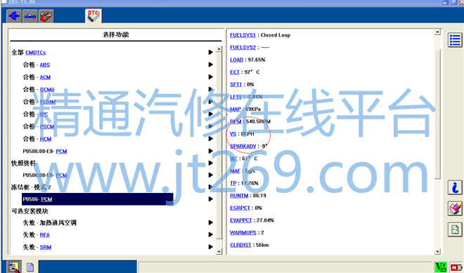This screenshot has width=464, height=273.
Task: Open the FUELSYS1 parameter link
Action: [x=243, y=35]
